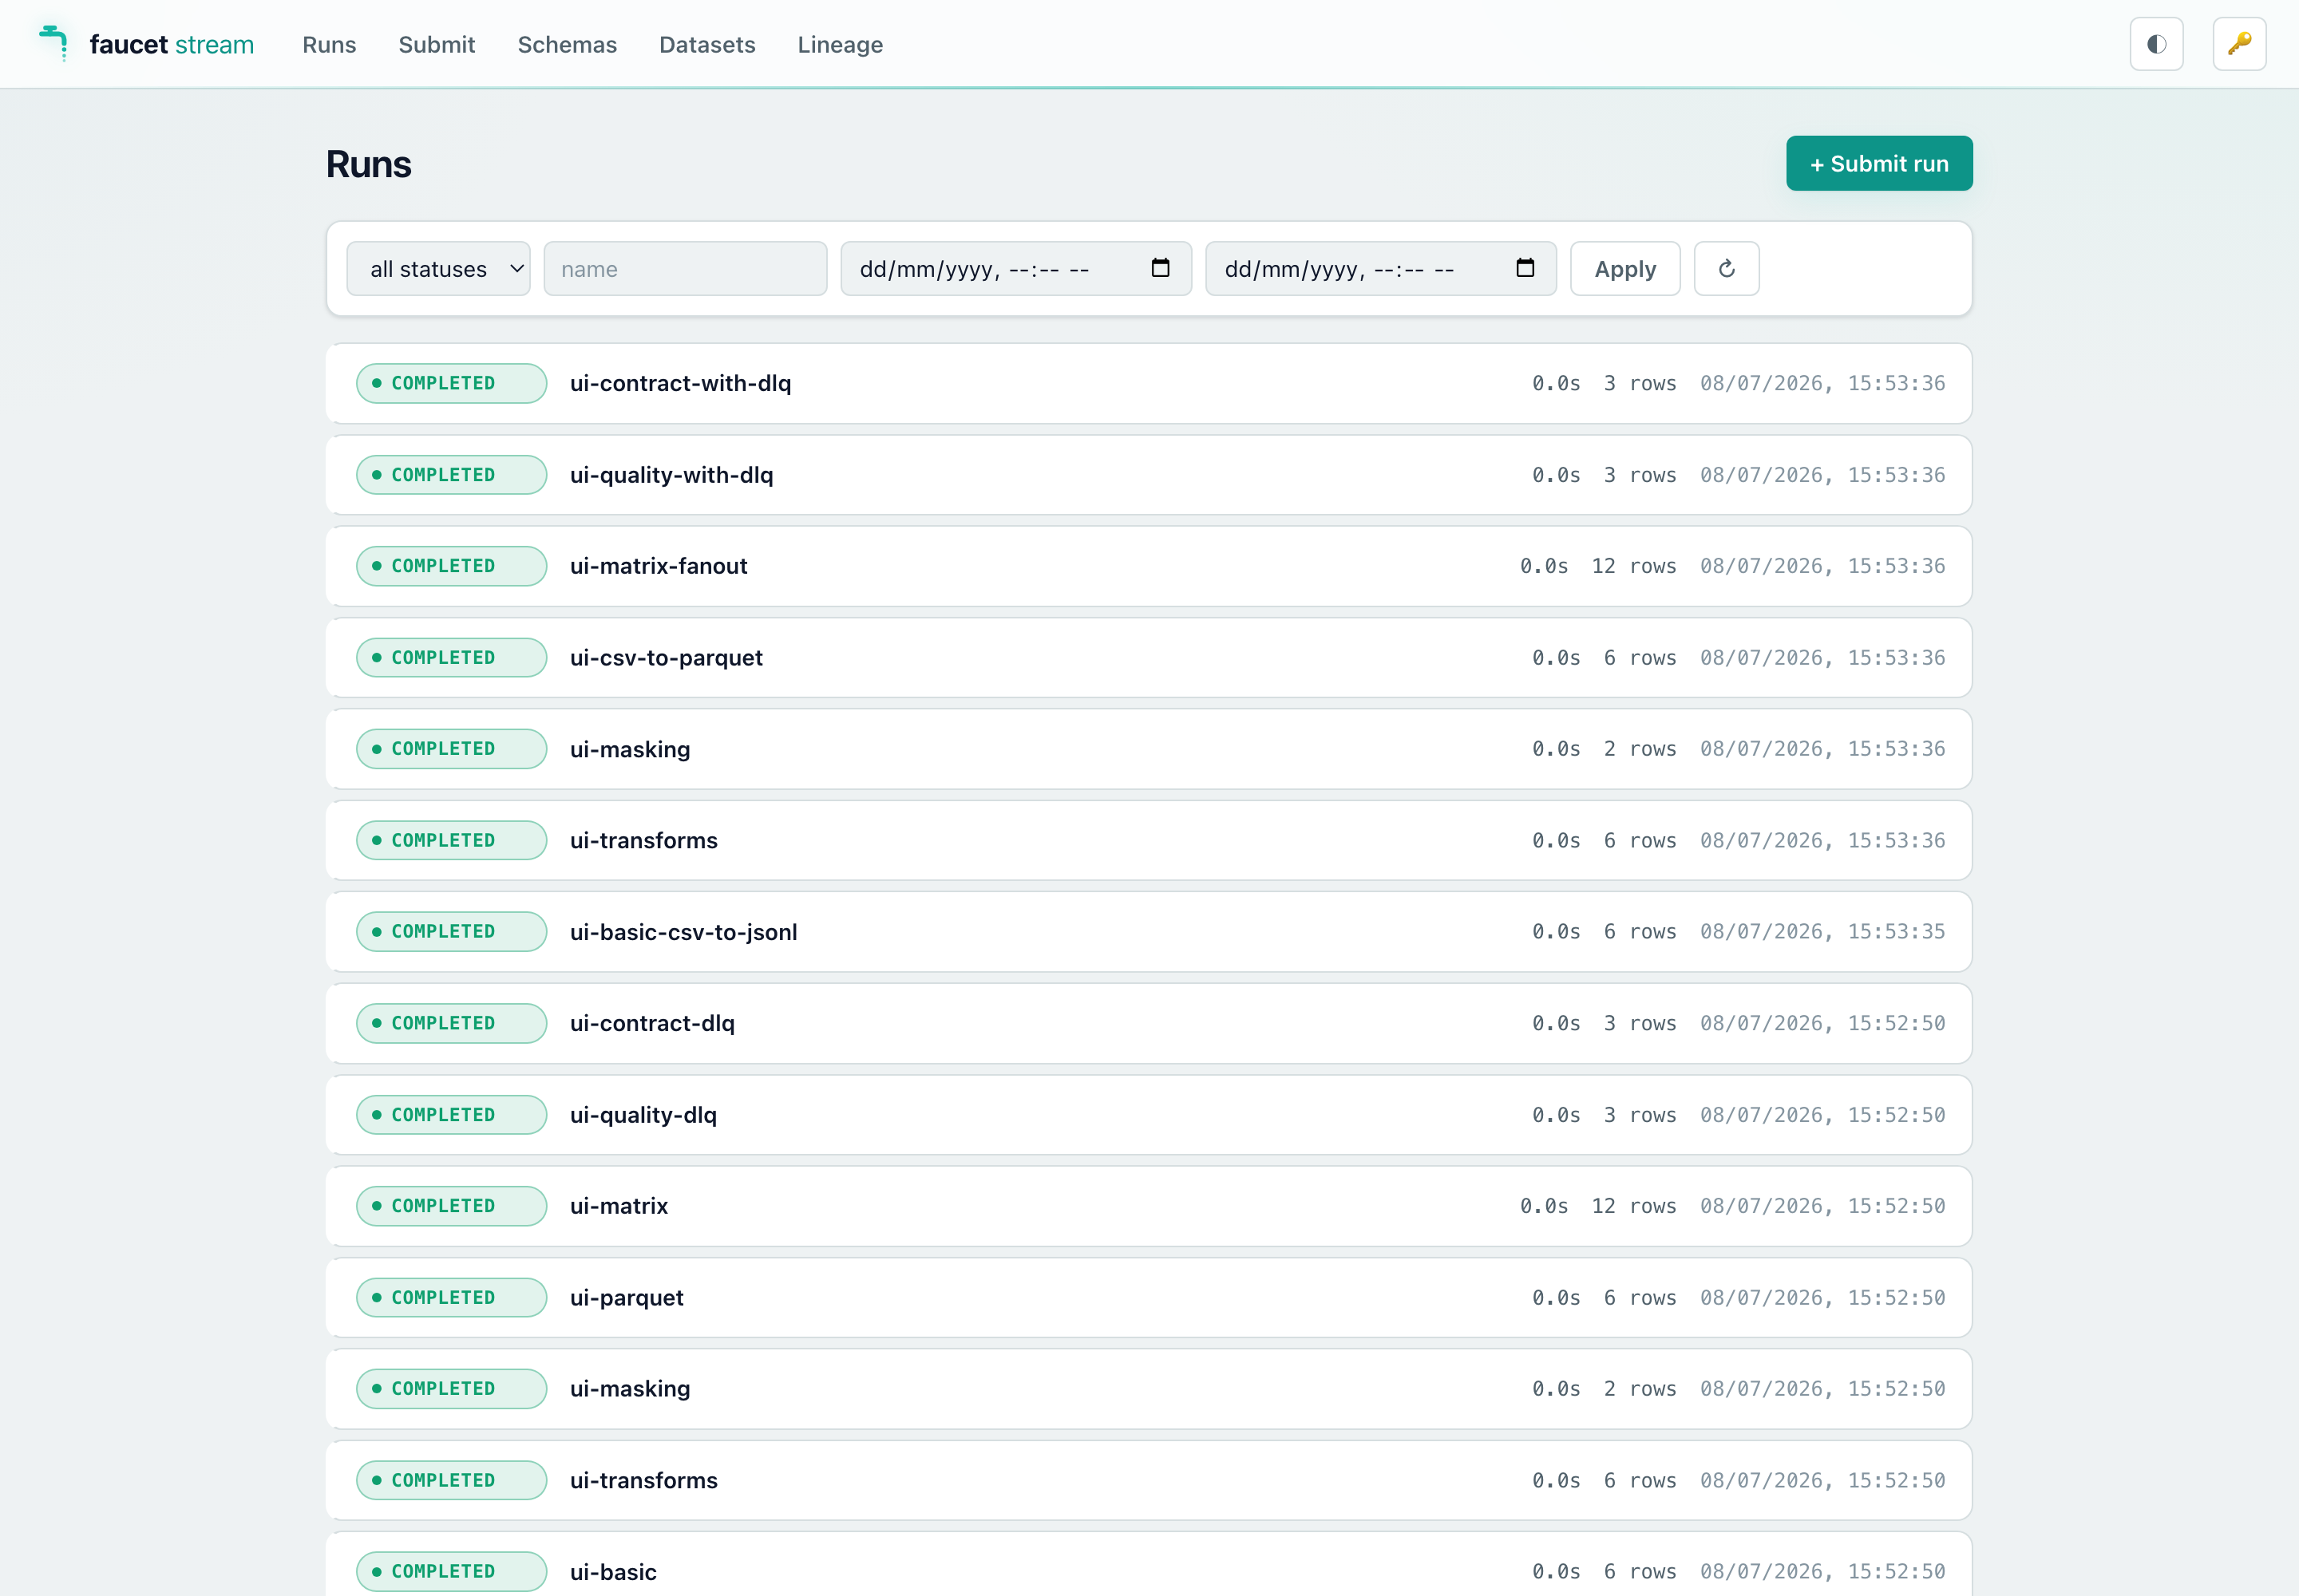Click the Apply filter button

[1624, 268]
